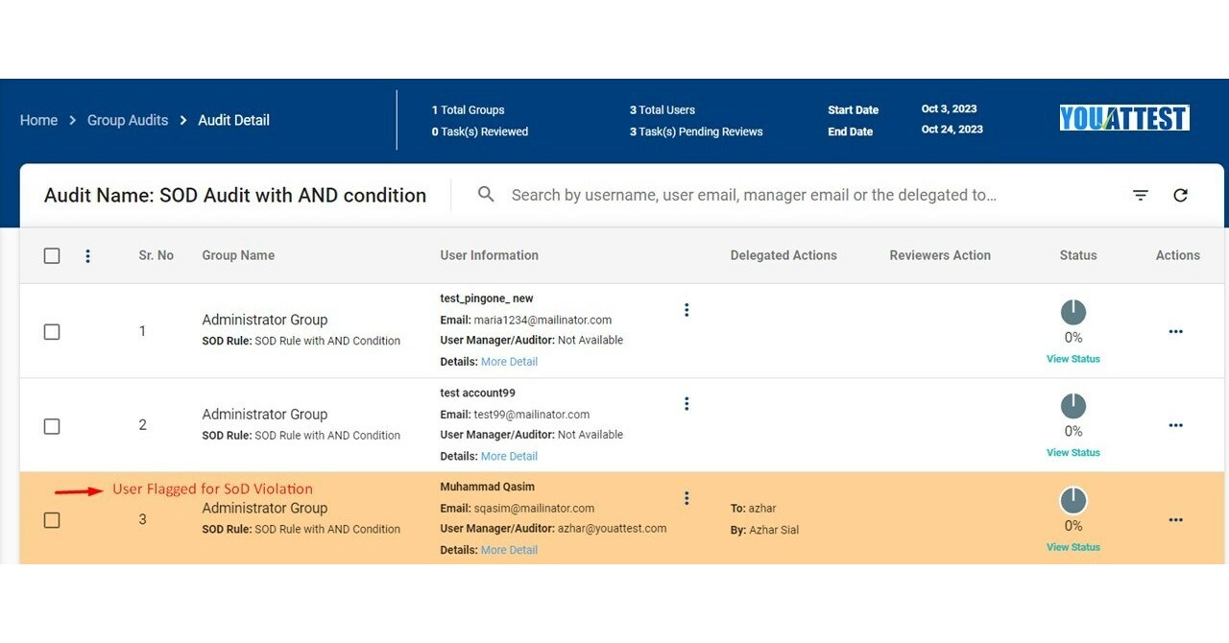Image resolution: width=1229 pixels, height=643 pixels.
Task: Check the select-all checkbox in the header
Action: pos(52,255)
